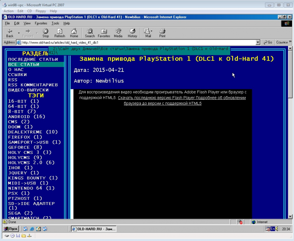294x241 pixels.
Task: Expand the Mail button dropdown
Action: point(152,31)
